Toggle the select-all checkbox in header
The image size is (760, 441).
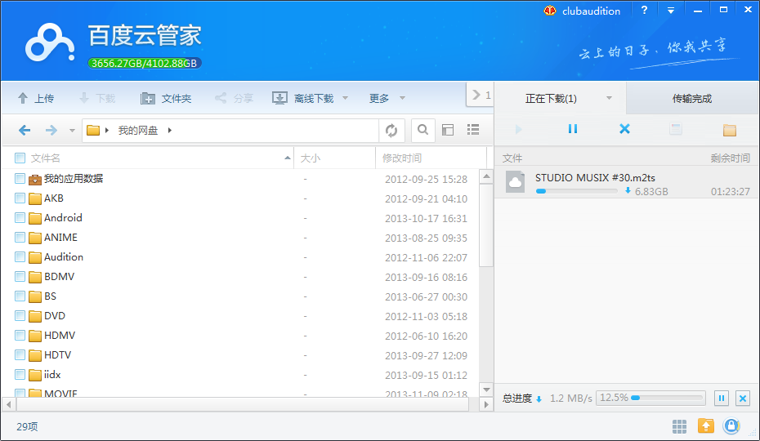pyautogui.click(x=20, y=158)
